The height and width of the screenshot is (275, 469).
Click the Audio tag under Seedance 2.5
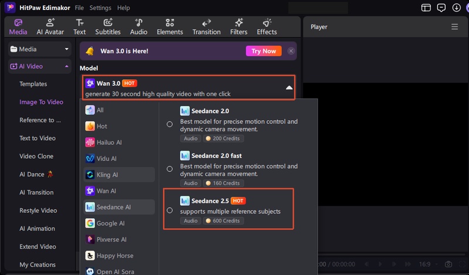tap(191, 221)
